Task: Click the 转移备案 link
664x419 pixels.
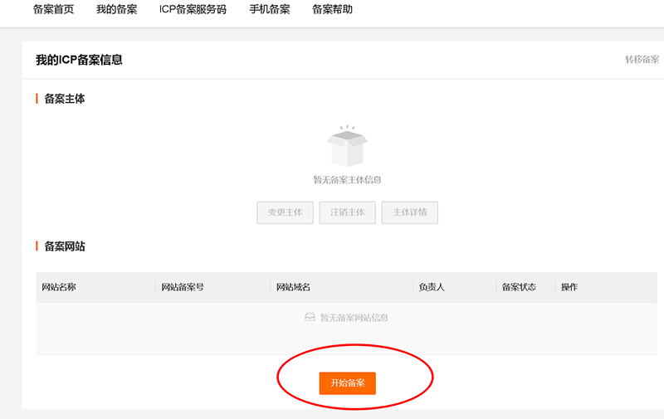Action: (x=642, y=60)
